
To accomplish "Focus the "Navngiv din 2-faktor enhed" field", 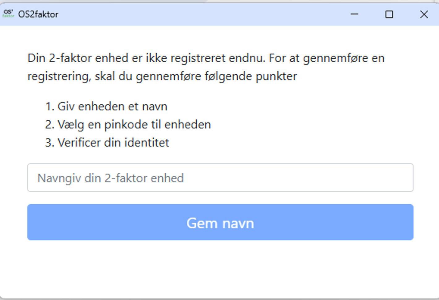I will tap(220, 178).
